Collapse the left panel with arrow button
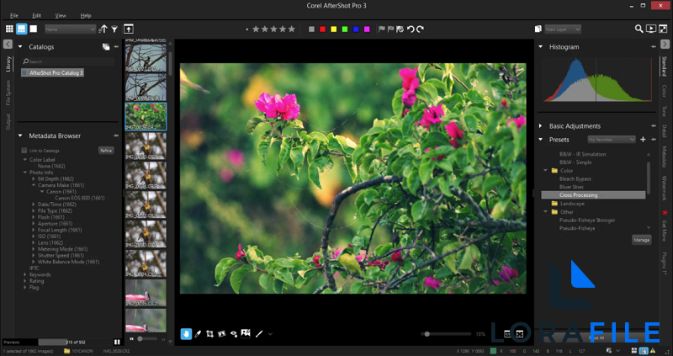Image resolution: width=673 pixels, height=356 pixels. tap(8, 45)
